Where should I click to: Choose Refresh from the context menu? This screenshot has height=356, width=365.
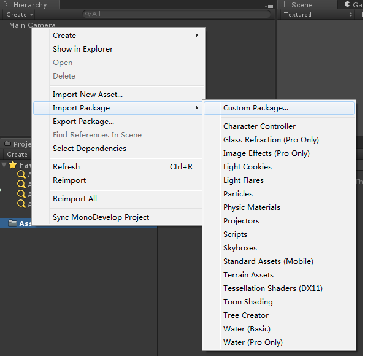pyautogui.click(x=118, y=167)
